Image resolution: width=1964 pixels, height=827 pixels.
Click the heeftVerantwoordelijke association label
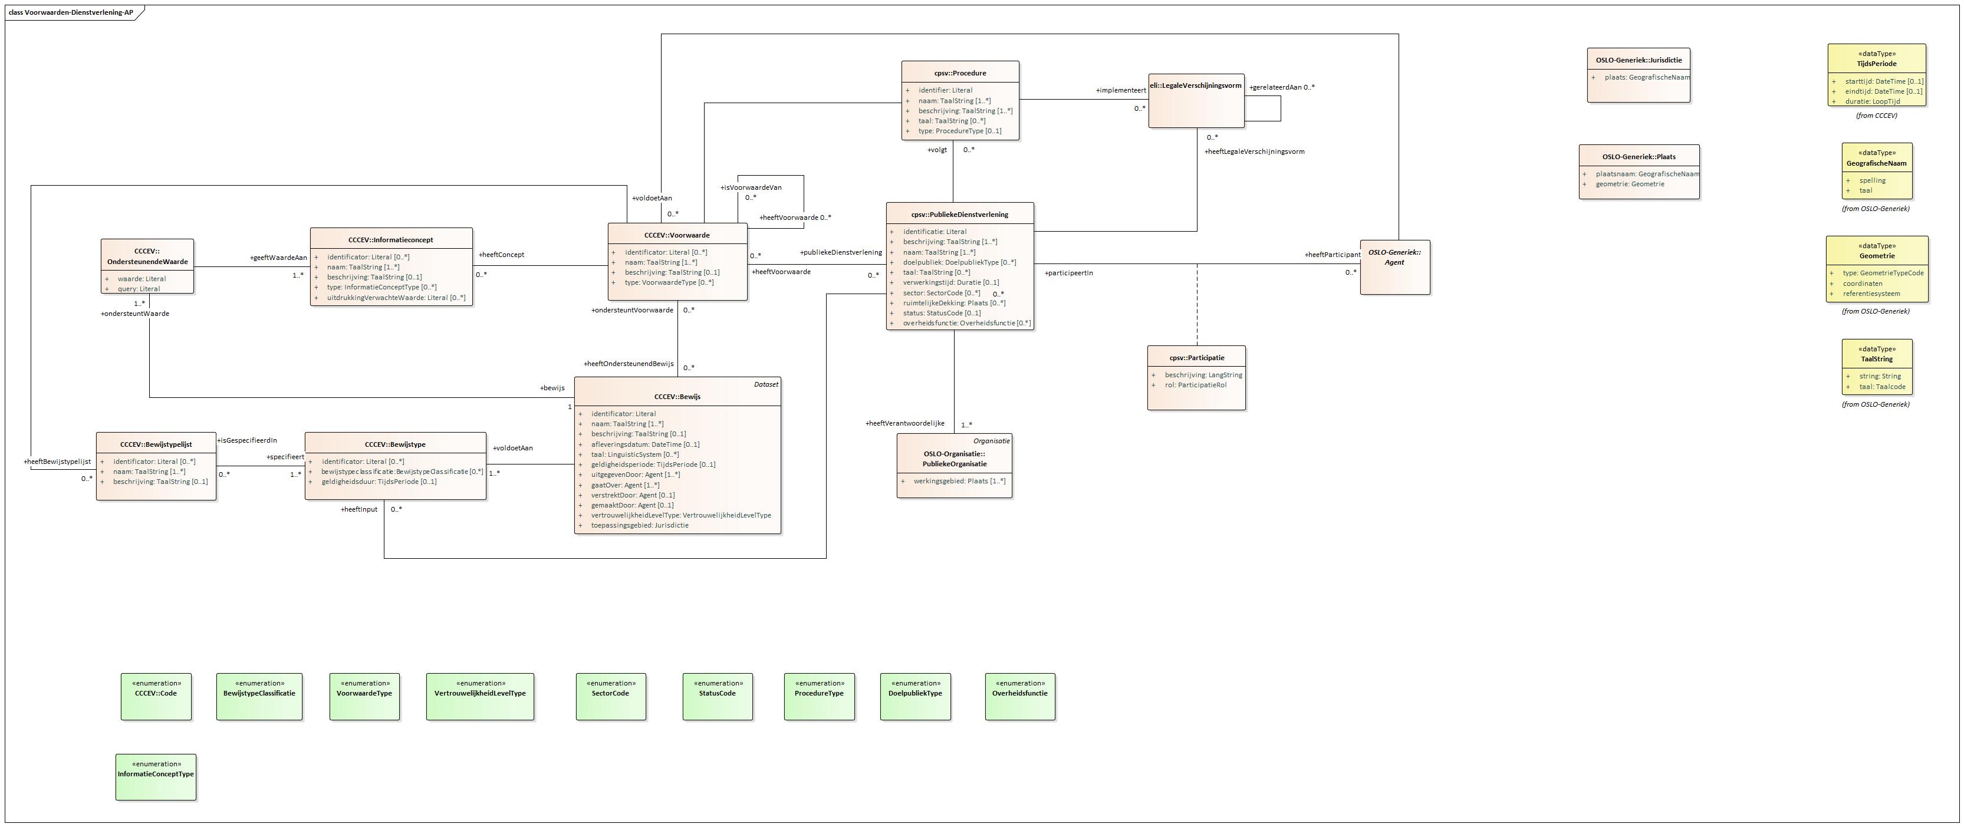click(x=904, y=423)
